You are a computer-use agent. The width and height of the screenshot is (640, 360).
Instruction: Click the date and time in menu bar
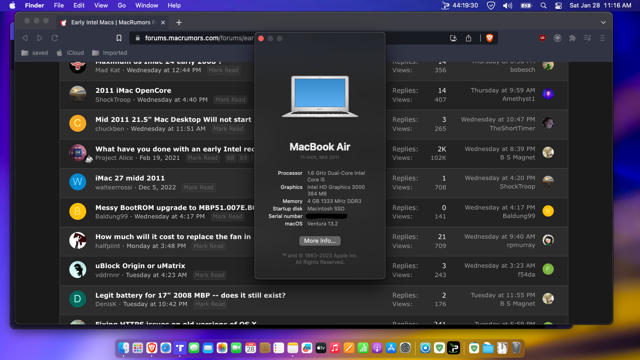pyautogui.click(x=600, y=6)
